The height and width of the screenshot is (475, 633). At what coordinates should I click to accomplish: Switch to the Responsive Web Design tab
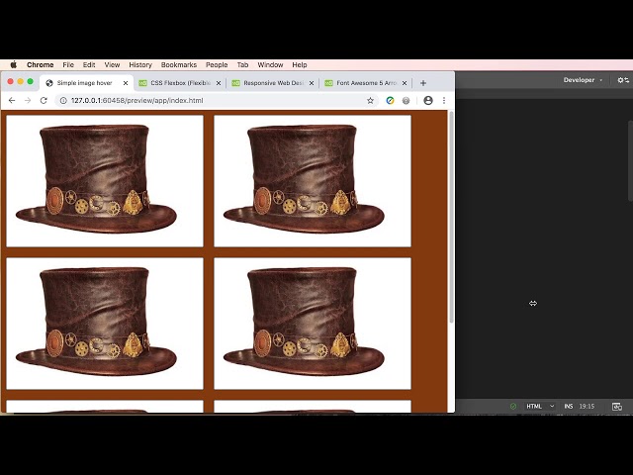coord(273,83)
